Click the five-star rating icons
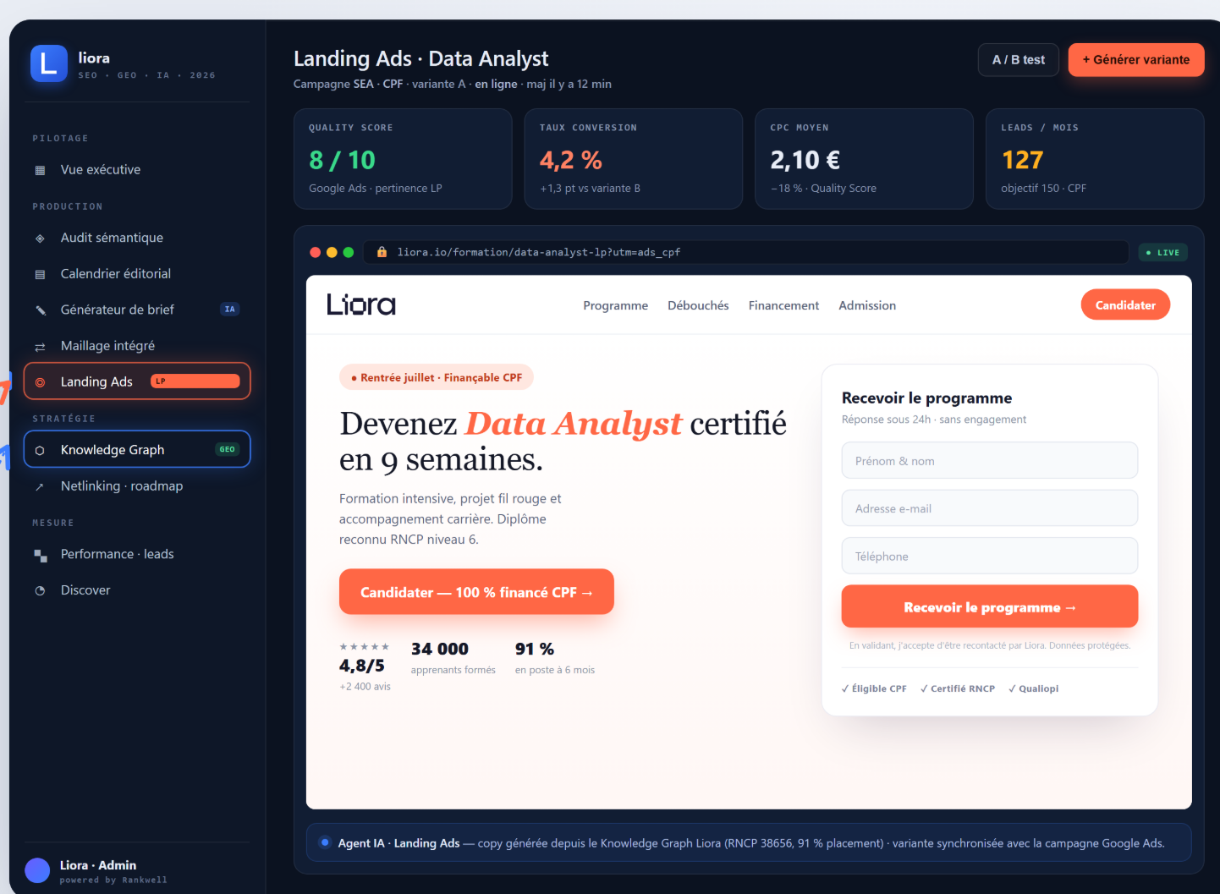Image resolution: width=1220 pixels, height=894 pixels. point(365,647)
